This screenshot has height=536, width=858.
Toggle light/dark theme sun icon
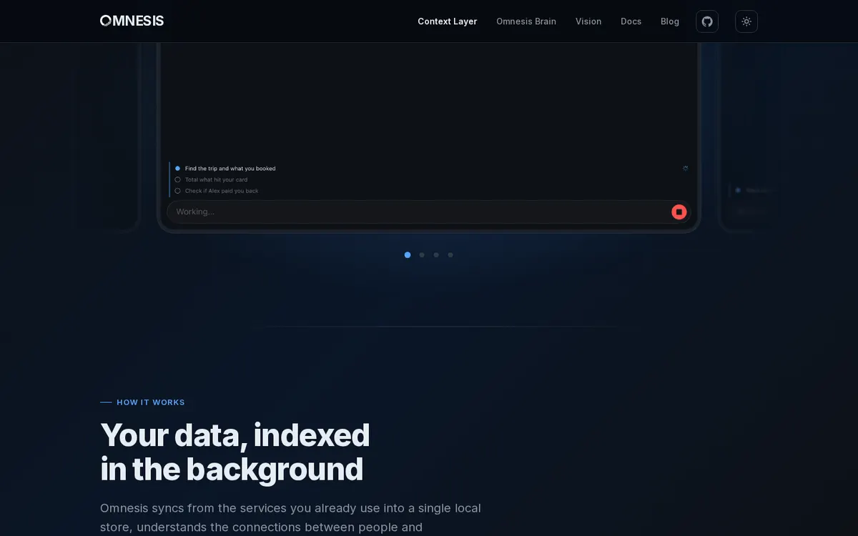click(x=746, y=21)
